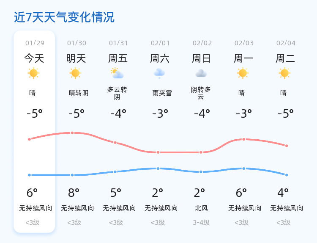Click Tuesday's sunny weather icon
This screenshot has height=243, width=317.
[284, 73]
